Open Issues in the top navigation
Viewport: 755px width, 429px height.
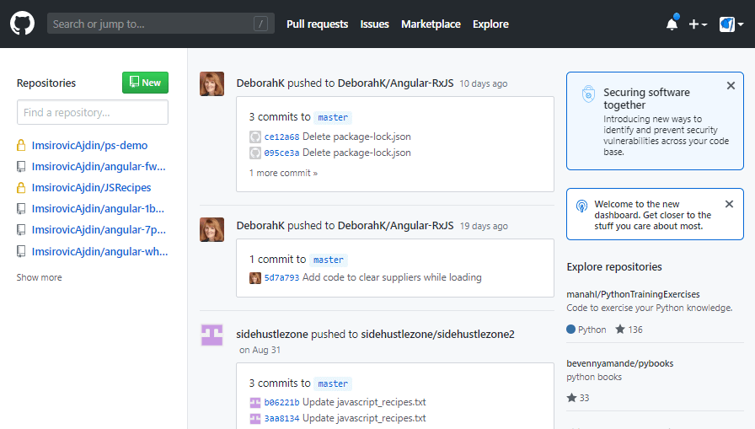(x=374, y=24)
